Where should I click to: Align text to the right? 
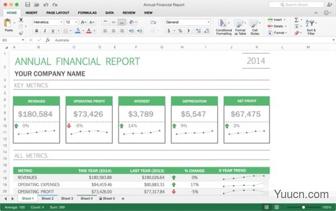pos(122,31)
